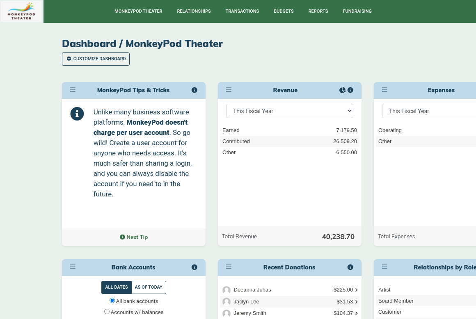Click the MonkeyPod Theater logo
The height and width of the screenshot is (319, 476).
[x=21, y=11]
